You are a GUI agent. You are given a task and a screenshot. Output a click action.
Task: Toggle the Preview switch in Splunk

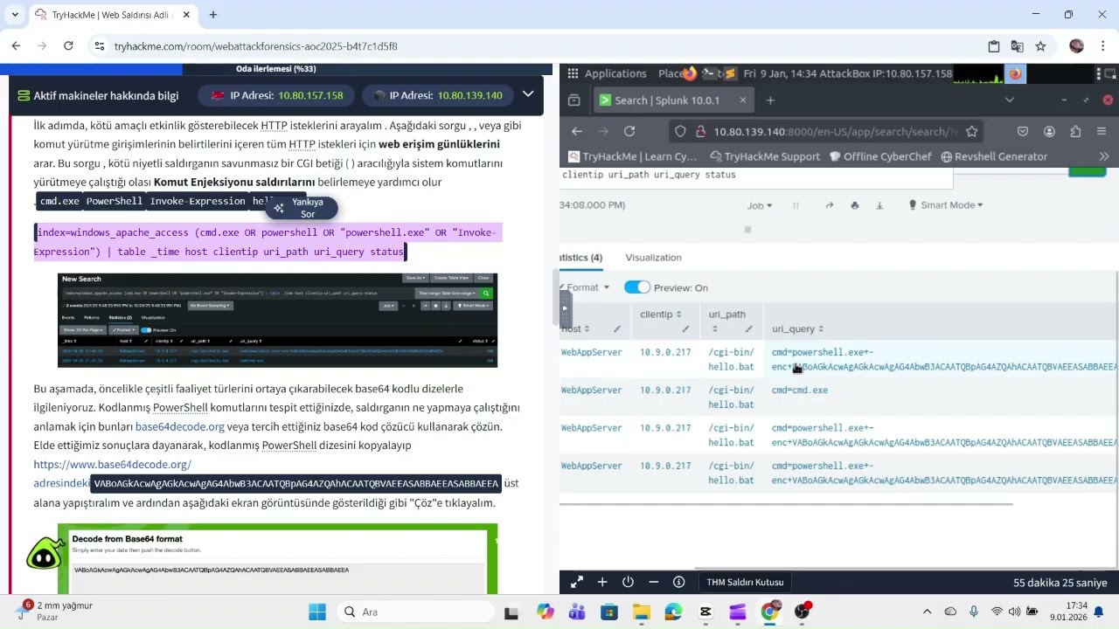click(x=637, y=287)
